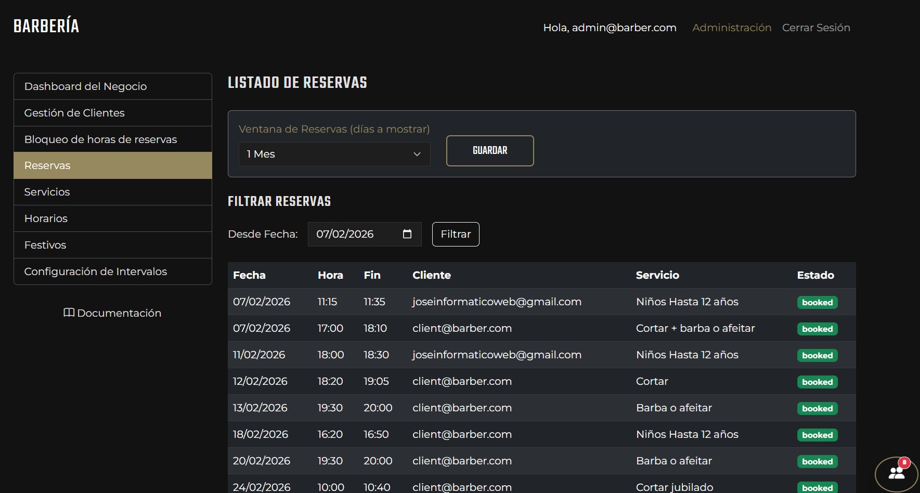Image resolution: width=920 pixels, height=493 pixels.
Task: Click the Administración link
Action: pos(731,28)
